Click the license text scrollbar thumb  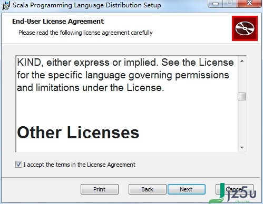(242, 96)
